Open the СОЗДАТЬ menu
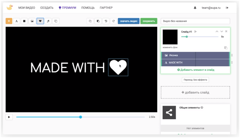The image size is (240, 138). (x=47, y=8)
